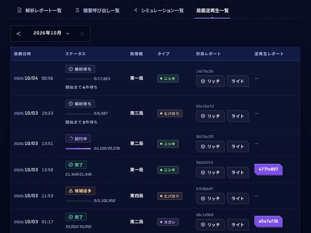Click the document icon beside 解析レポート一覧

(19, 10)
